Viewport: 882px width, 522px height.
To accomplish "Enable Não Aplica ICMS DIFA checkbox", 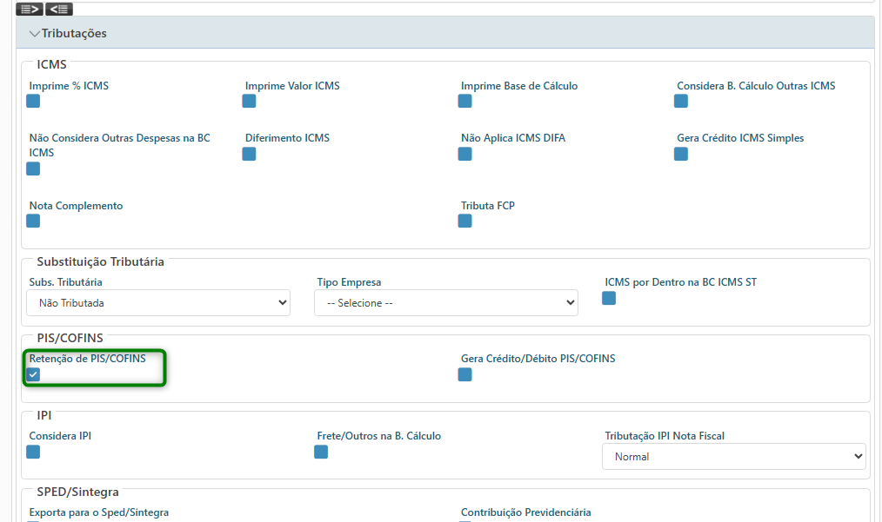I will click(465, 154).
